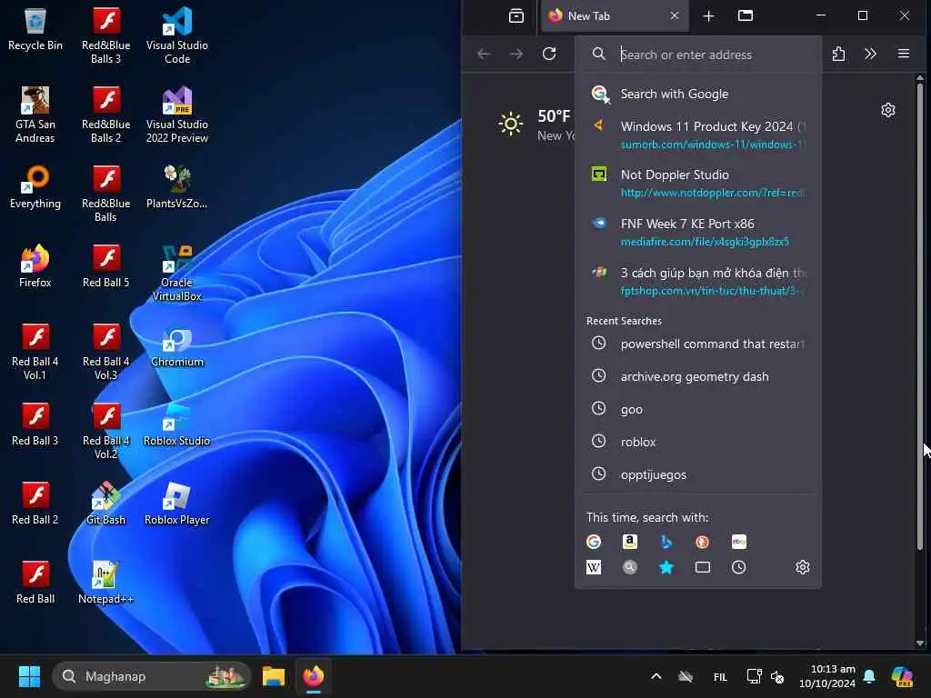Select recent search powershell command that restart
The image size is (931, 698).
697,344
